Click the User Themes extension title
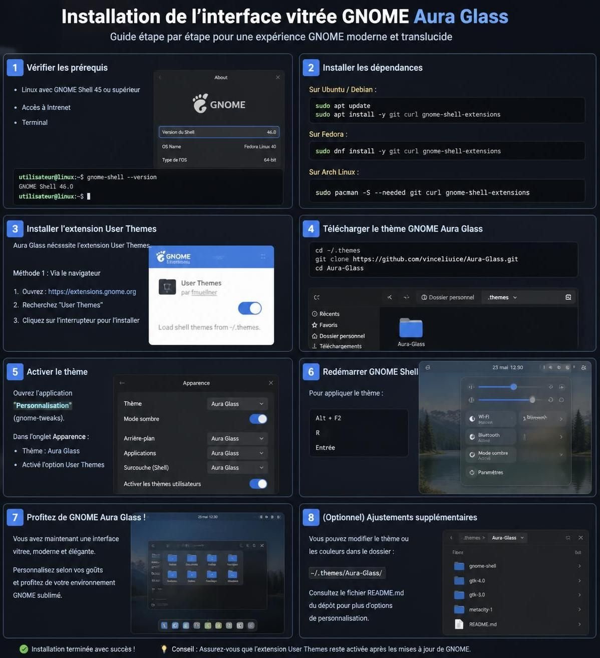The width and height of the screenshot is (600, 658). coord(201,283)
